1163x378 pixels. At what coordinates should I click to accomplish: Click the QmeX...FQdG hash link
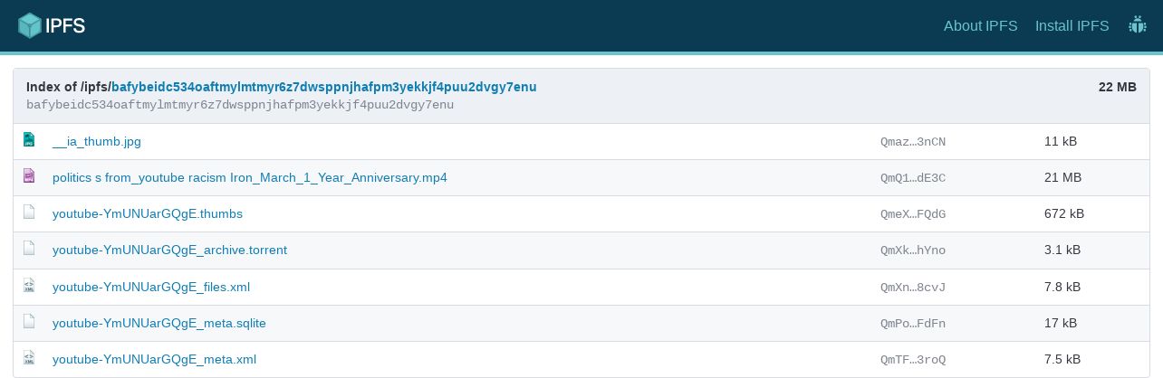coord(913,214)
